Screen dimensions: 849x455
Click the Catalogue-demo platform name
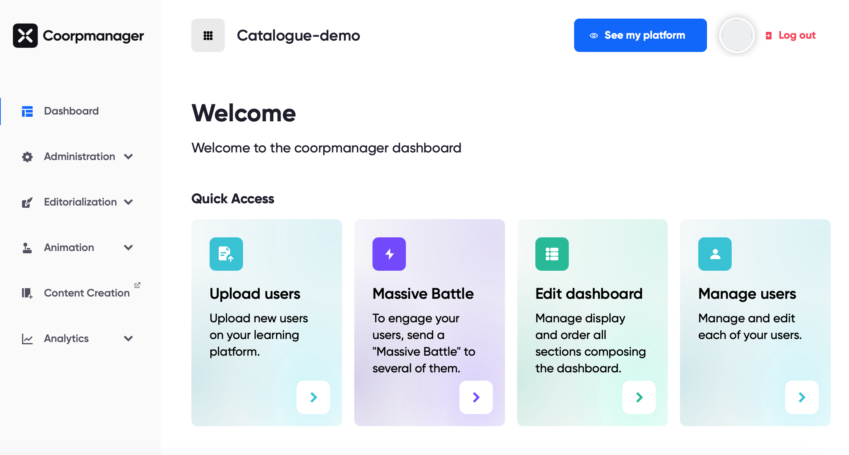click(298, 36)
